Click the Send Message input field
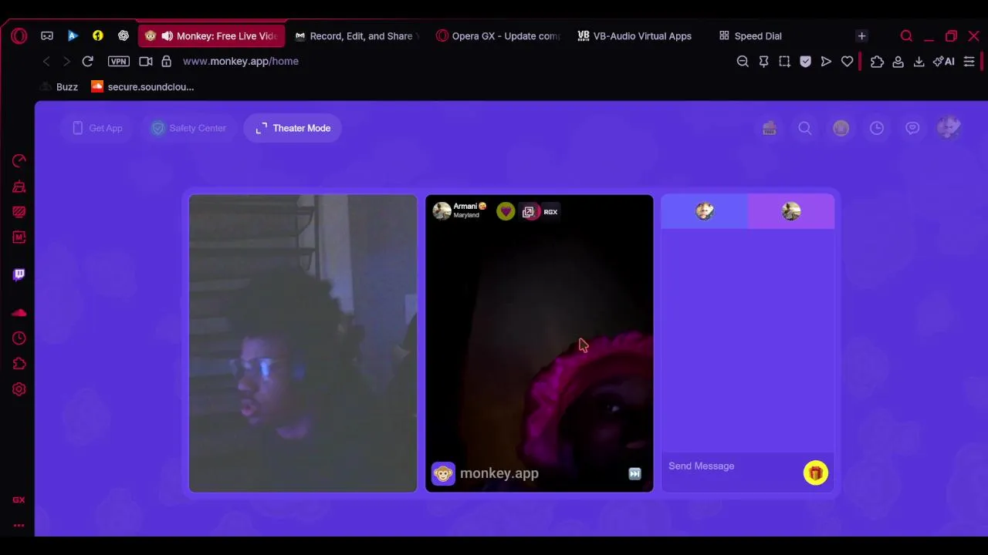 (733, 466)
